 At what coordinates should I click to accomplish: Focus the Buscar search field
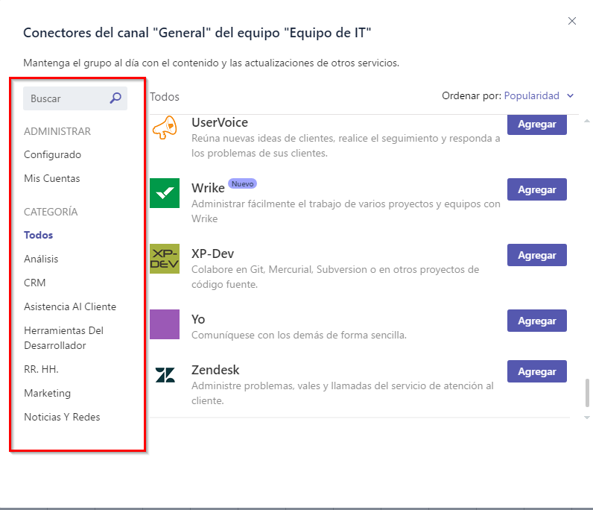point(75,98)
